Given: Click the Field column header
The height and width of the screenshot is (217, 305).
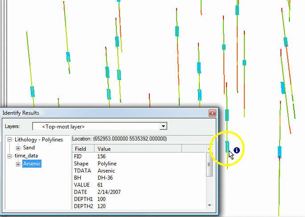Looking at the screenshot, I should (x=83, y=149).
